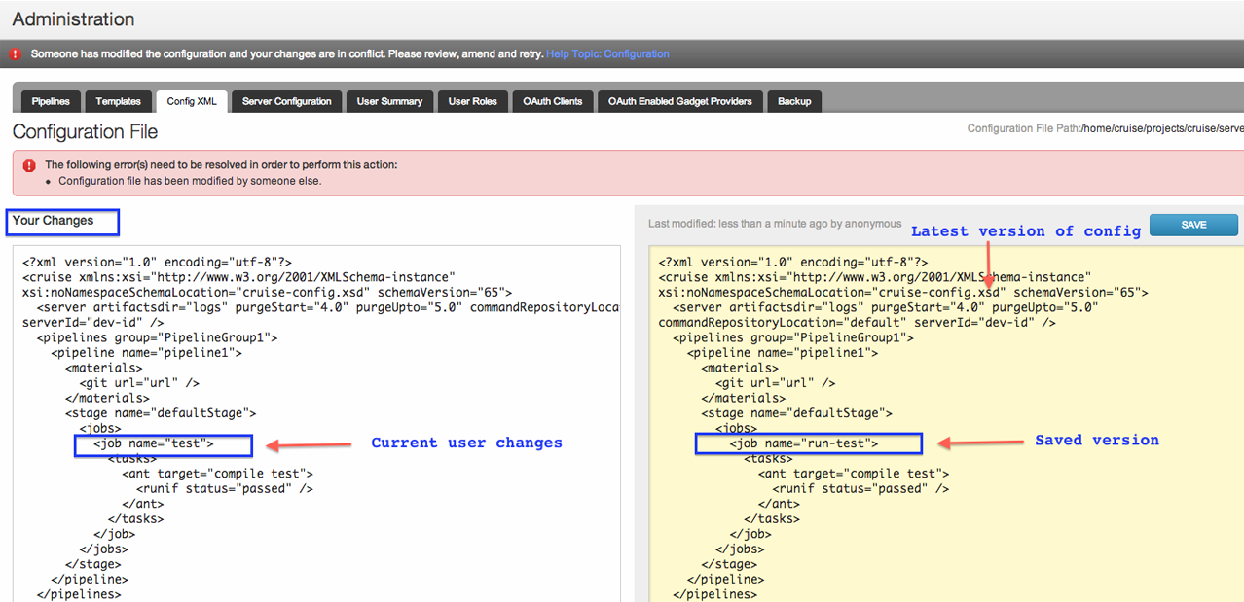Click the git url line in latest config
The image size is (1244, 602).
(775, 383)
